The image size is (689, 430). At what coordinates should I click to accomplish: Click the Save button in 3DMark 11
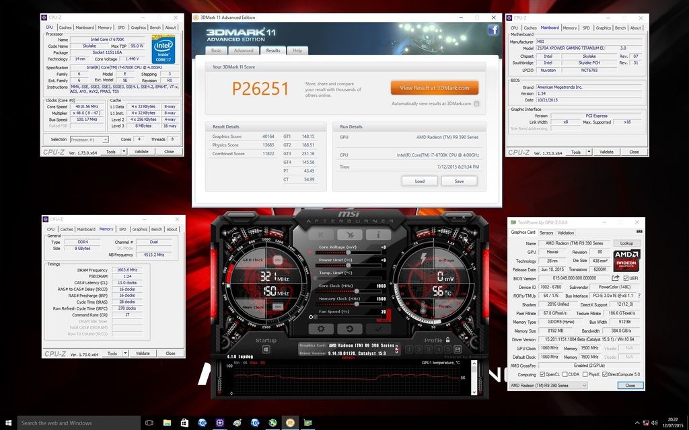pyautogui.click(x=459, y=181)
